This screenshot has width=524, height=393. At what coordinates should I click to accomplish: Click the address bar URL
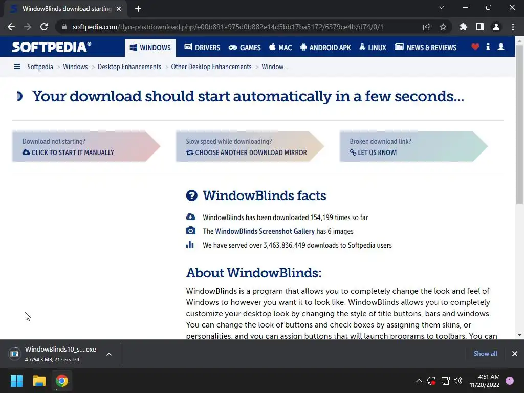pos(228,27)
